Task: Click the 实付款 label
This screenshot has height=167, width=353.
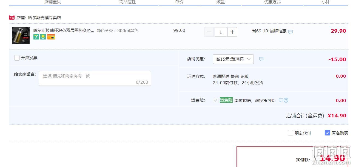Action: [x=303, y=160]
